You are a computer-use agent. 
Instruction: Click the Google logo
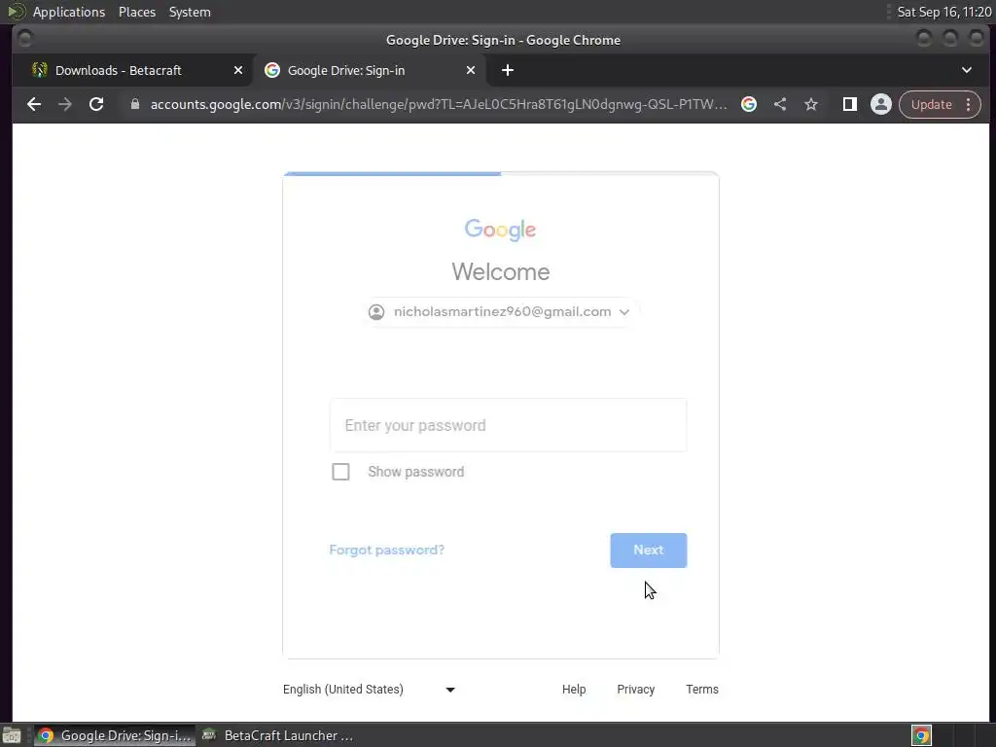[x=501, y=230]
